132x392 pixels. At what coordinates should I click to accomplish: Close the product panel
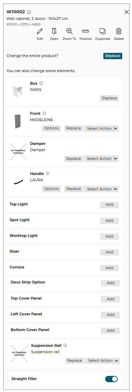[126, 12]
